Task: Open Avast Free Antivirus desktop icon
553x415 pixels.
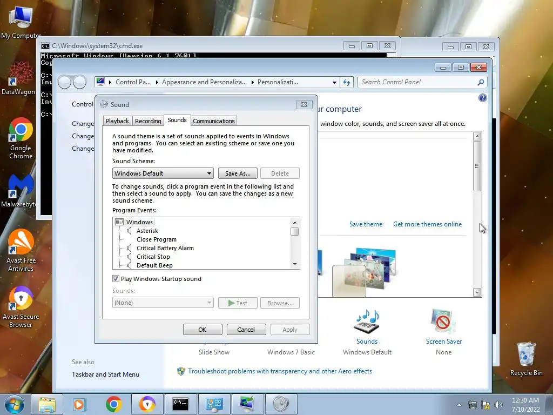Action: (21, 250)
